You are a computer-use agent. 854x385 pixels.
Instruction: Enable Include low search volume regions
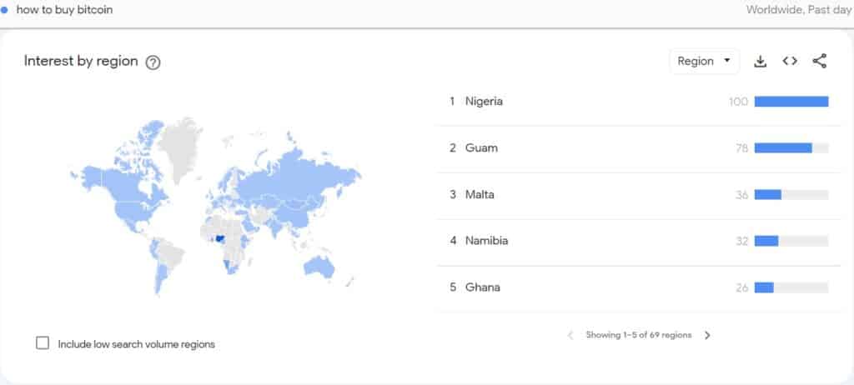43,343
